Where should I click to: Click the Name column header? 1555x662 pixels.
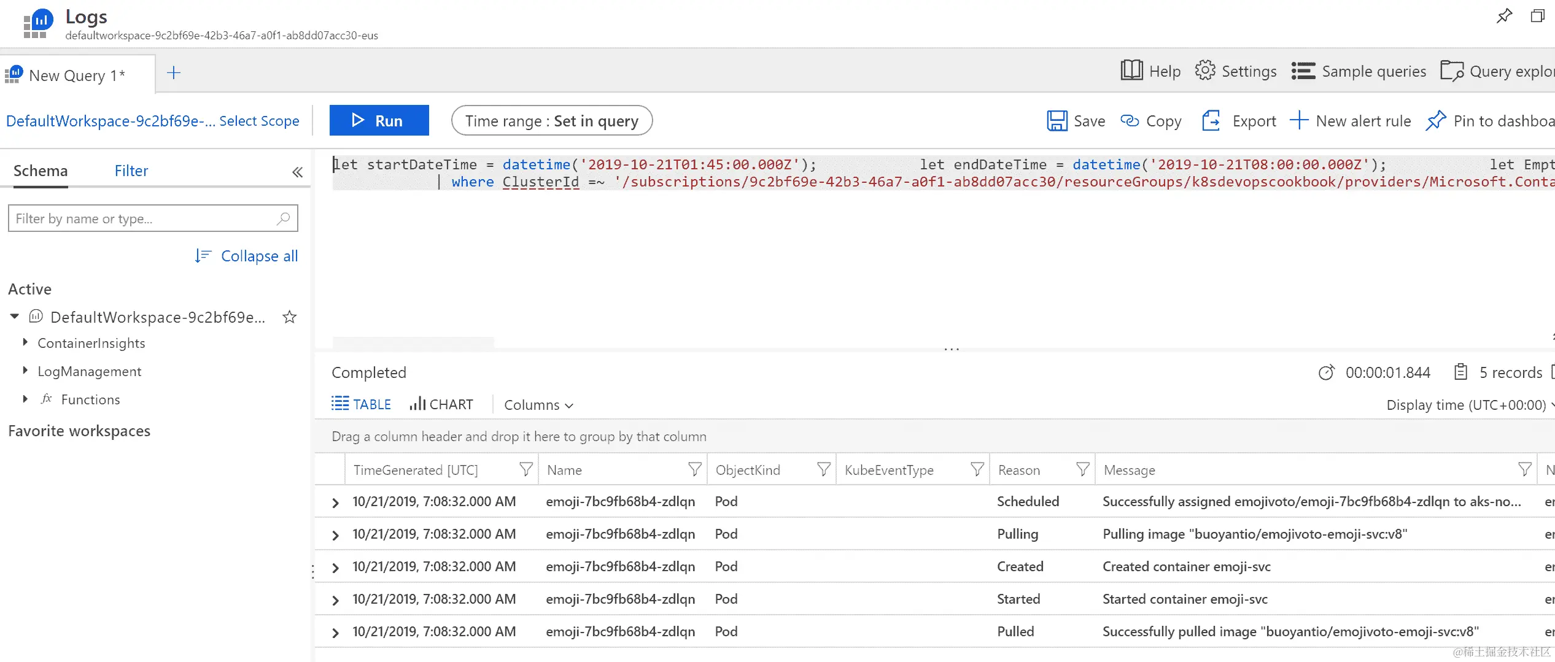565,470
